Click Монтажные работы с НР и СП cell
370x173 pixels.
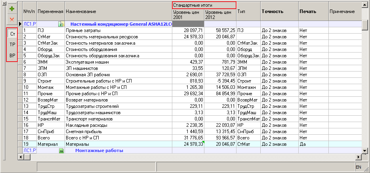click(x=118, y=87)
